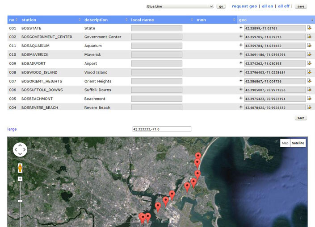Click the page icon in the Wood Island row

(x=309, y=72)
